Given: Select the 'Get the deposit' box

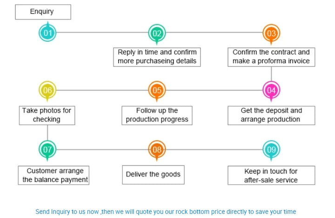Looking at the screenshot, I should (x=271, y=115).
